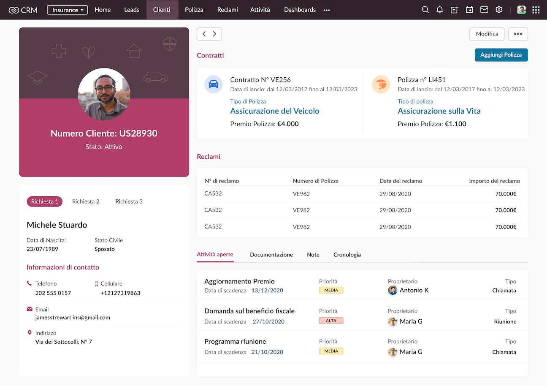The image size is (547, 386).
Task: Open the more actions menu beside Modifica
Action: tap(518, 34)
